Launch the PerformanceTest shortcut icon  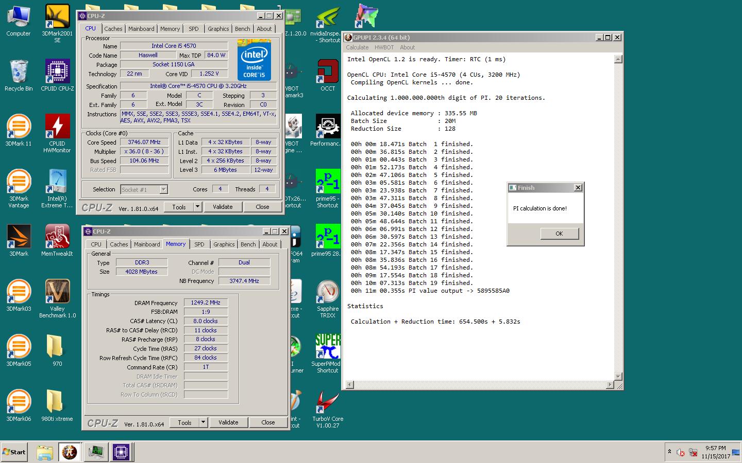tap(328, 130)
